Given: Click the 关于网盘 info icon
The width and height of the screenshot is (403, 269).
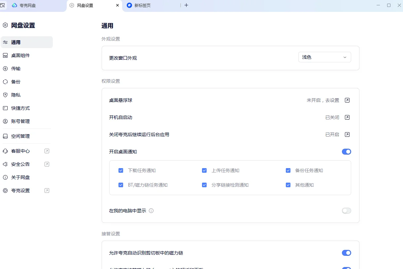Looking at the screenshot, I should (5, 177).
